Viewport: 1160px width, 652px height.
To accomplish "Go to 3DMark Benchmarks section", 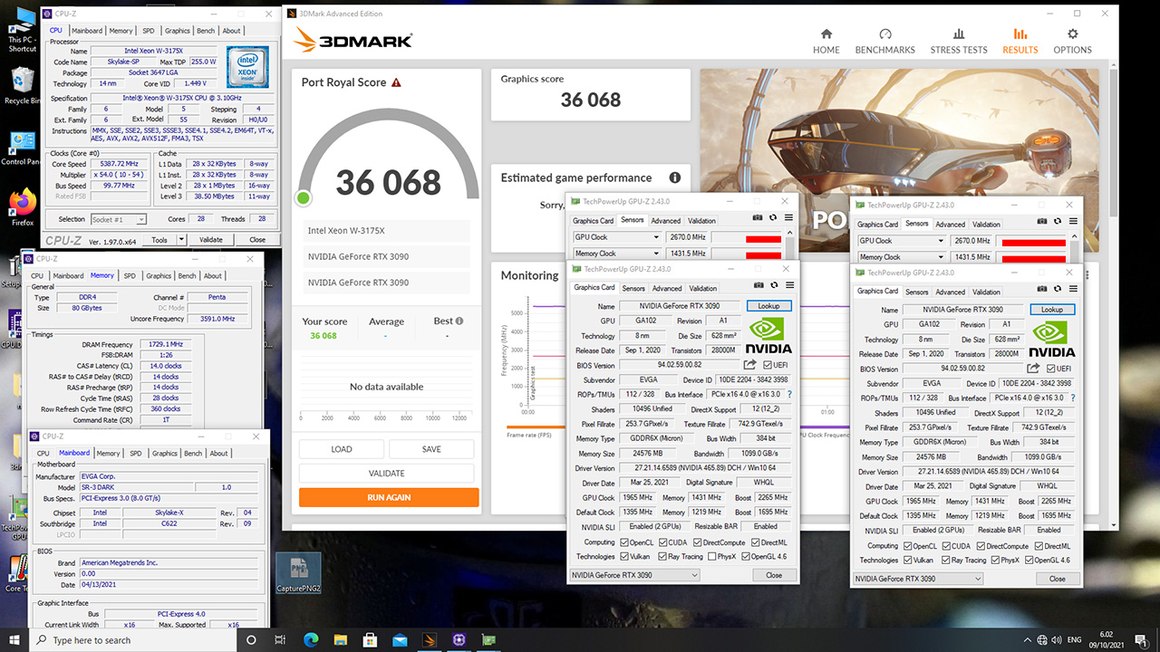I will pos(885,41).
